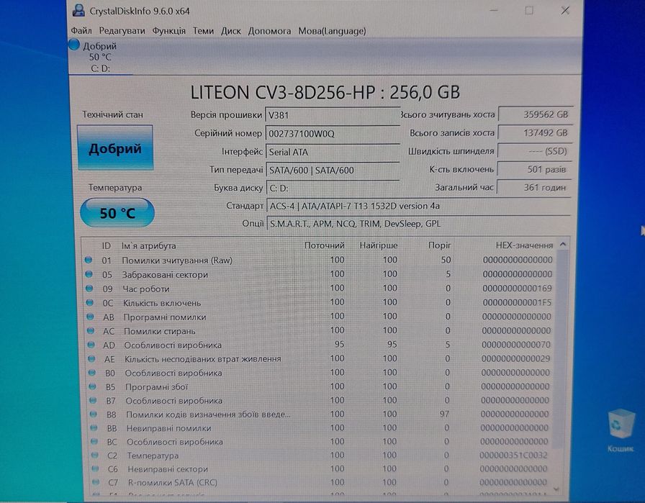Click the Опції field listing S.M.A.R.T., APM
The width and height of the screenshot is (645, 503).
(418, 224)
